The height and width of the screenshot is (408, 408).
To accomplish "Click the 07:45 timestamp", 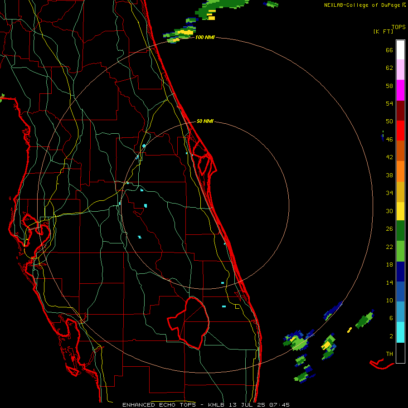I will [x=279, y=405].
